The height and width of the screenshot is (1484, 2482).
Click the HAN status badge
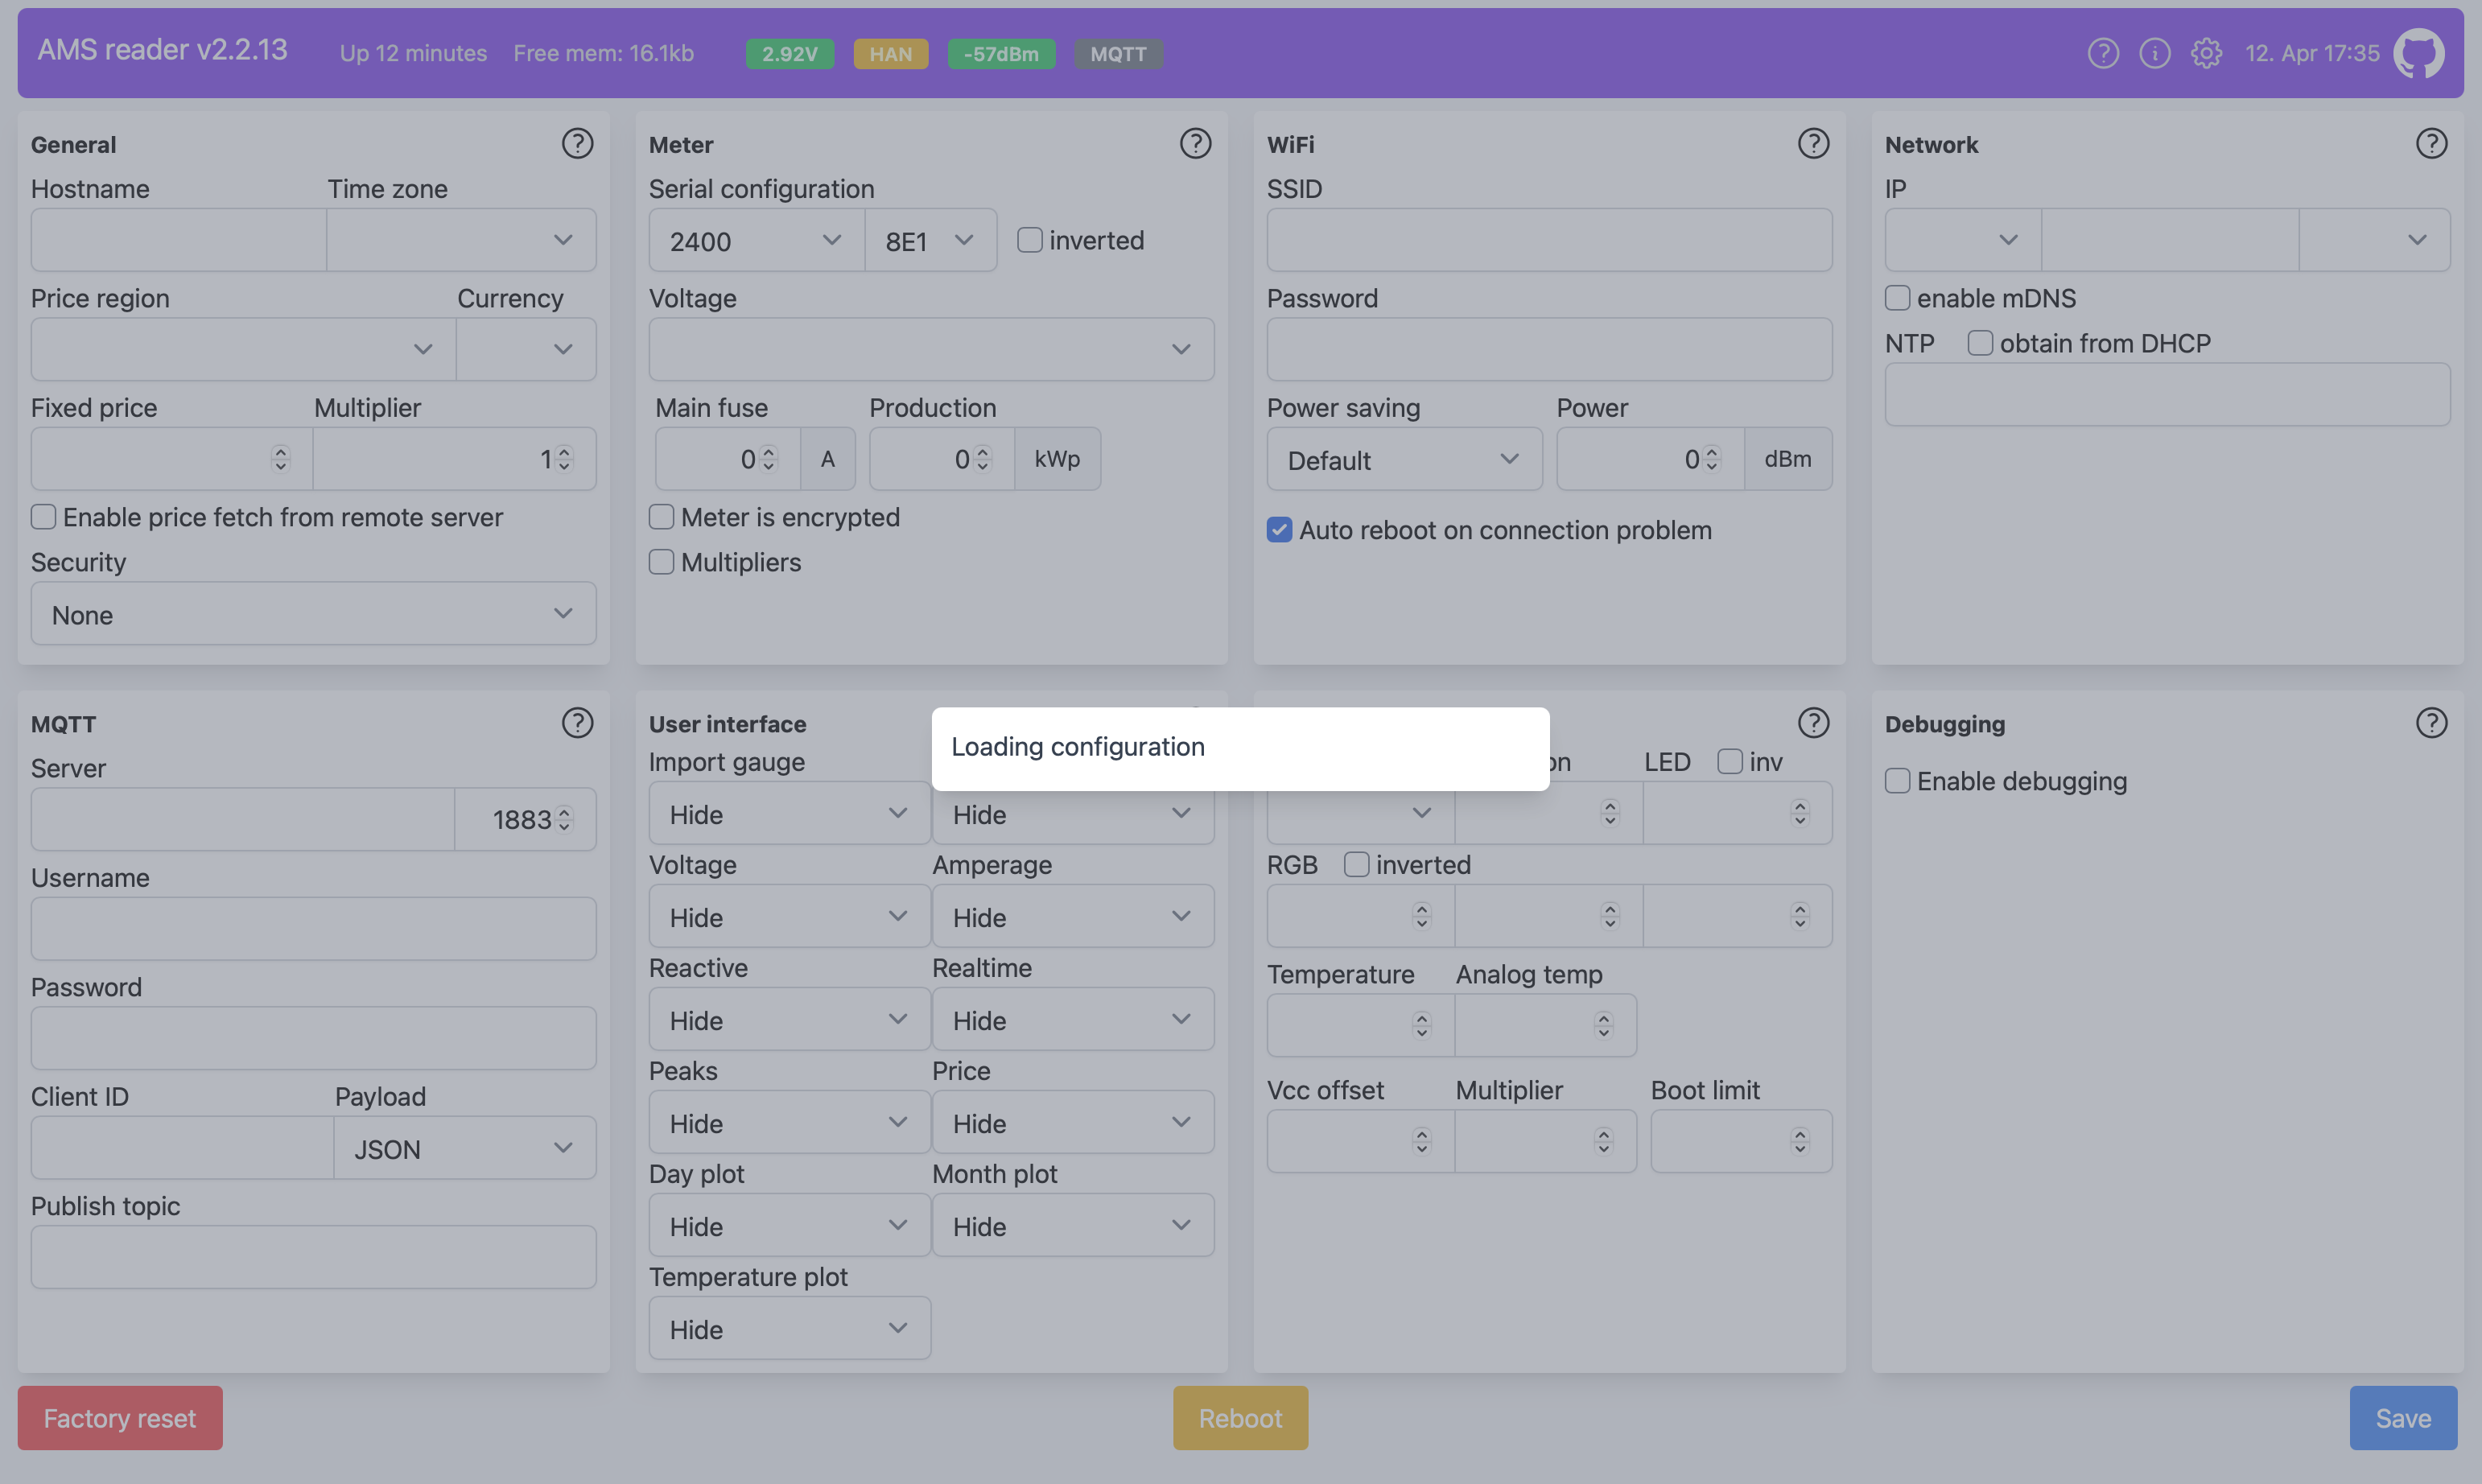click(890, 53)
